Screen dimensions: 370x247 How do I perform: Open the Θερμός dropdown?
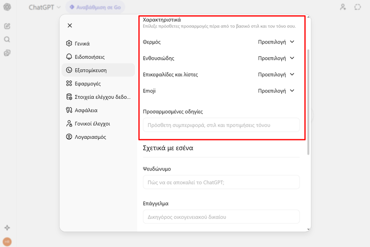276,42
